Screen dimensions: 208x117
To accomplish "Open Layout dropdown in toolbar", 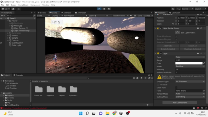I will pyautogui.click(x=200, y=9).
